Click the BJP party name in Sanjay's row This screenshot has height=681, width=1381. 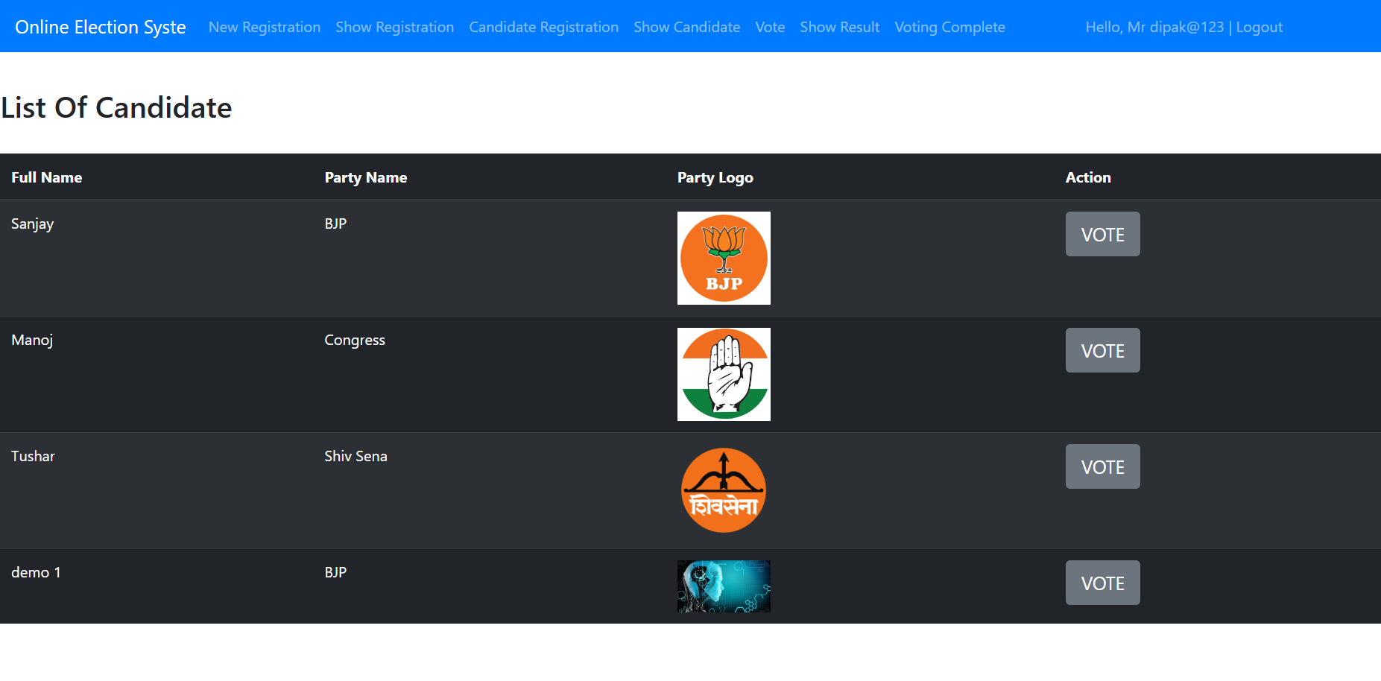tap(335, 224)
